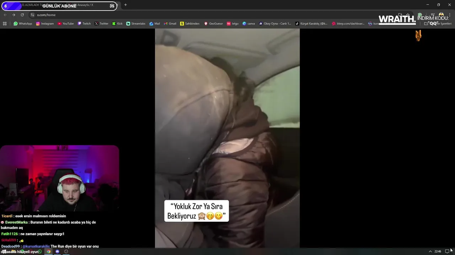Open the WhatsApp bookmark
455x255 pixels.
[23, 24]
